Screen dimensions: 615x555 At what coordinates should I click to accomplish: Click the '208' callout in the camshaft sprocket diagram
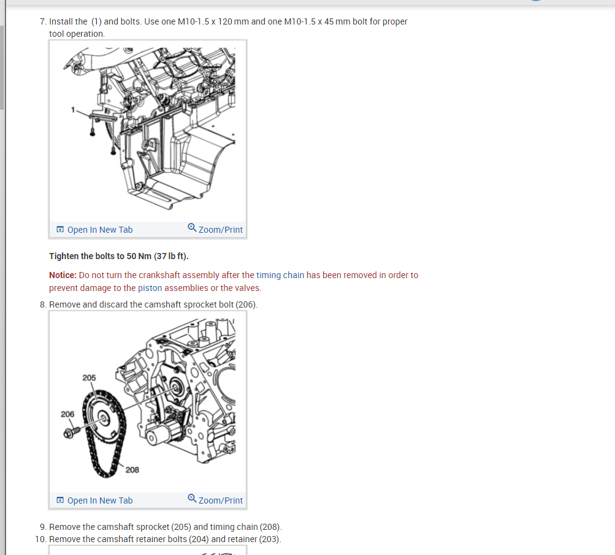pos(132,470)
